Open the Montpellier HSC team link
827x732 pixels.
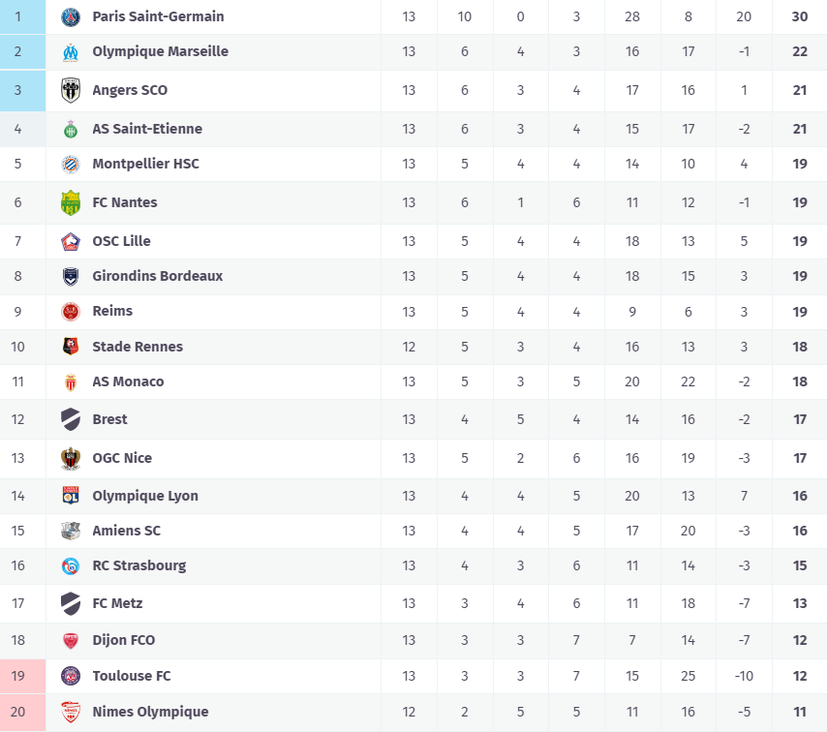pos(145,164)
